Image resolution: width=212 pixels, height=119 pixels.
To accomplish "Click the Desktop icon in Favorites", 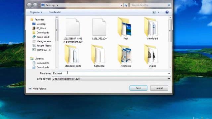I will click(34, 24).
